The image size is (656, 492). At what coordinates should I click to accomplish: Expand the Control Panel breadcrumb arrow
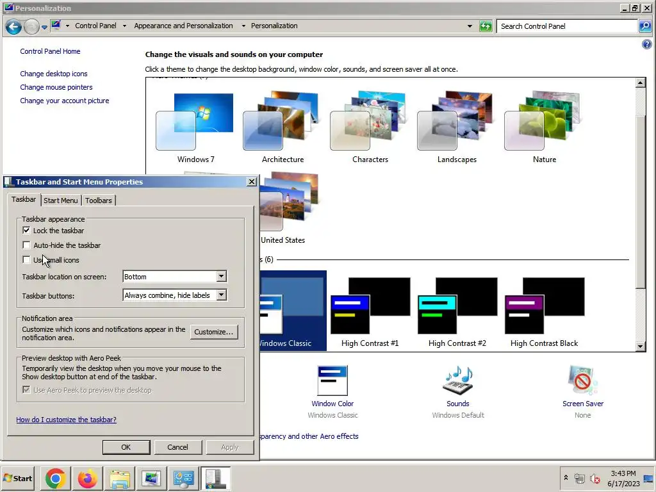124,26
